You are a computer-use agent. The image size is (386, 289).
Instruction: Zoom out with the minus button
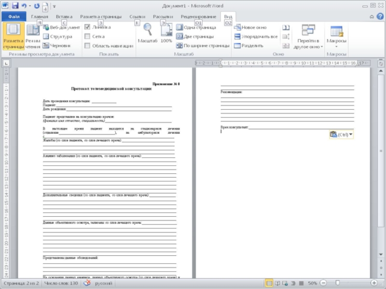323,283
